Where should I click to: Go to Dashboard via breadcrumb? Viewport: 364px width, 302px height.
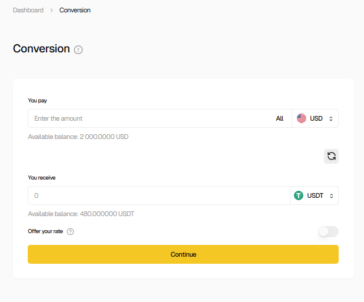click(x=28, y=10)
